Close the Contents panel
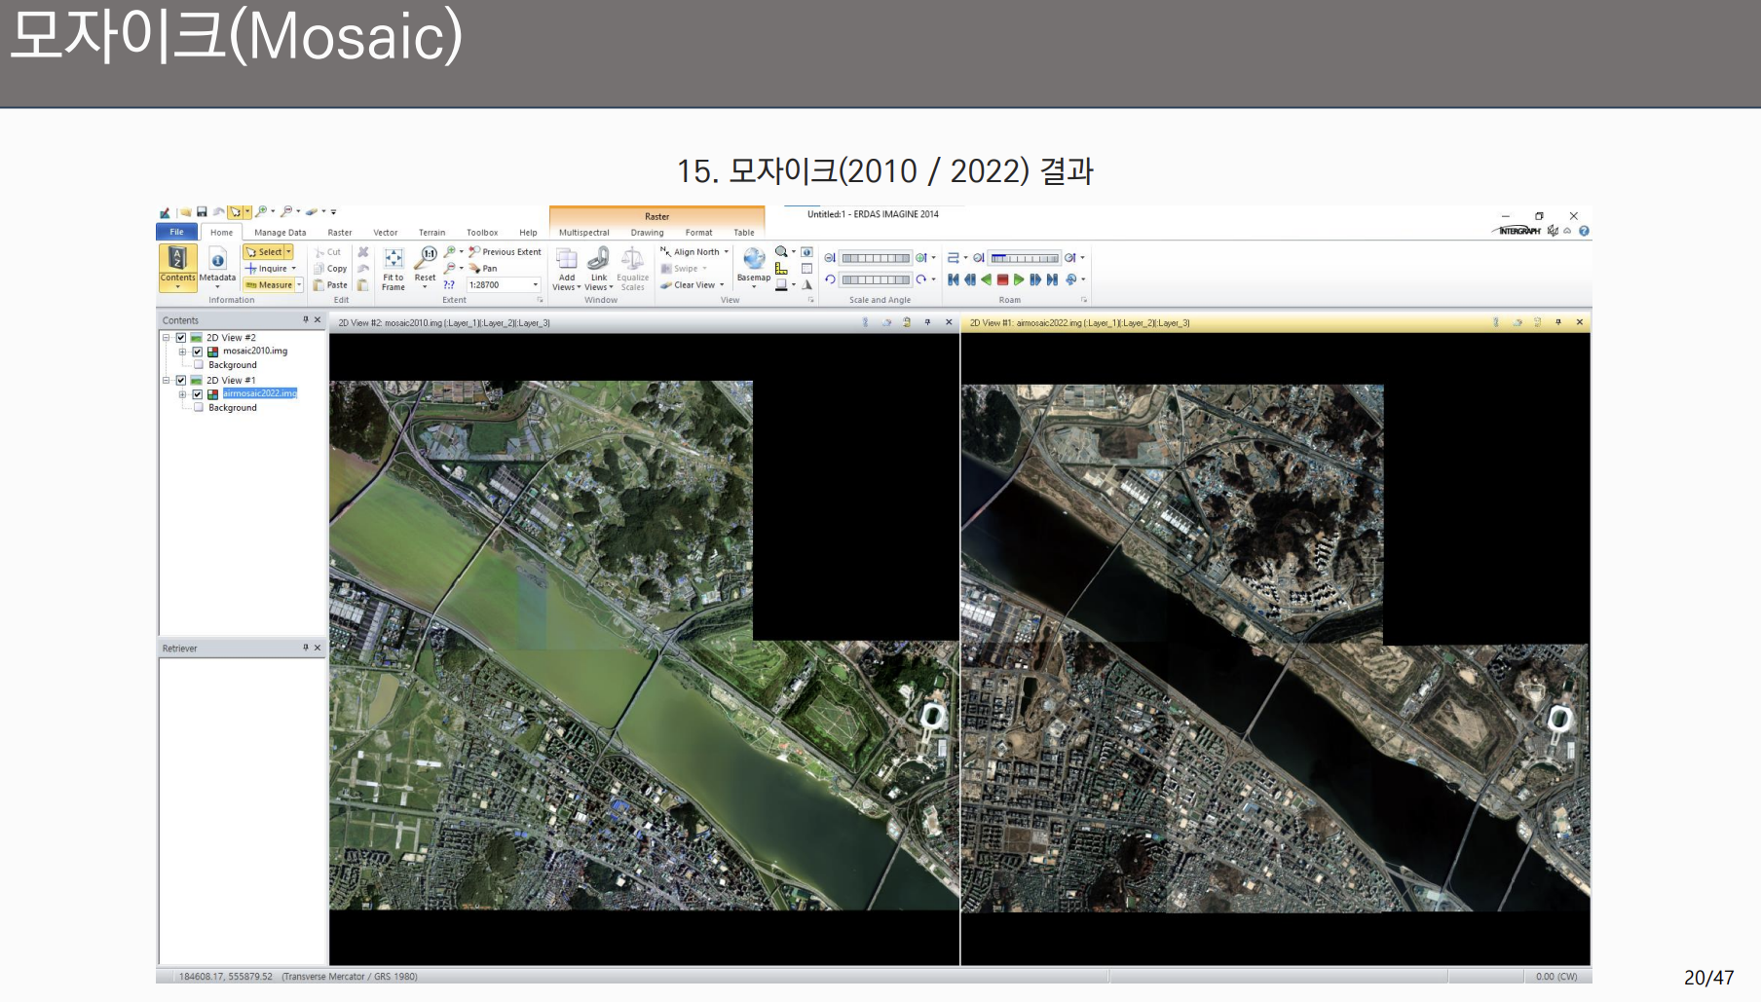Viewport: 1761px width, 1002px height. pos(318,319)
